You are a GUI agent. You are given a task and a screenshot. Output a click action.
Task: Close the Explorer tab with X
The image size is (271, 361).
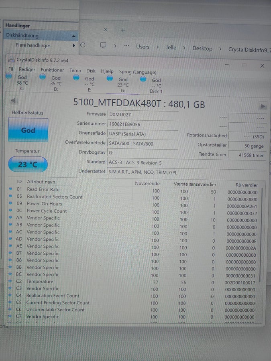105,29
